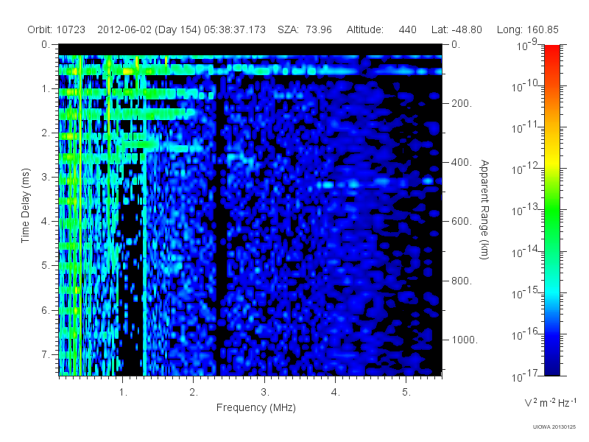
Task: Click the altitude value '440'
Action: tap(408, 29)
